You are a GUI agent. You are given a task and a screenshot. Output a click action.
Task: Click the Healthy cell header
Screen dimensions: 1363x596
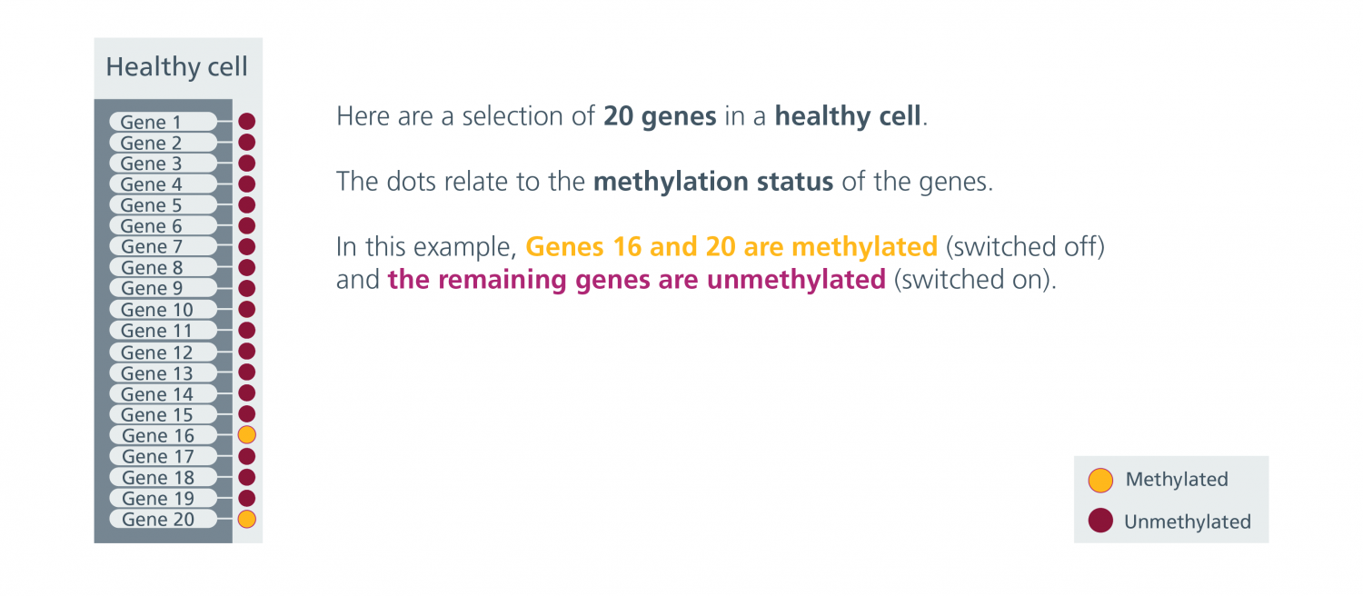pos(177,67)
